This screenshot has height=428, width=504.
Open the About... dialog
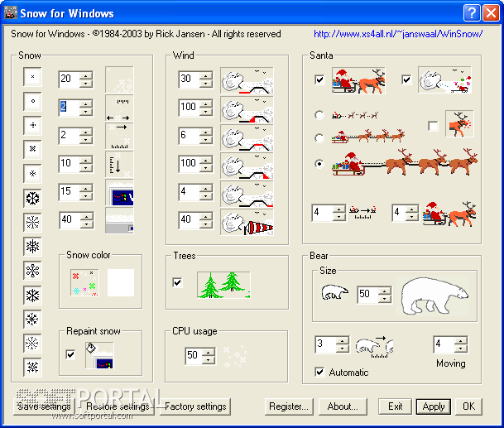coord(343,406)
